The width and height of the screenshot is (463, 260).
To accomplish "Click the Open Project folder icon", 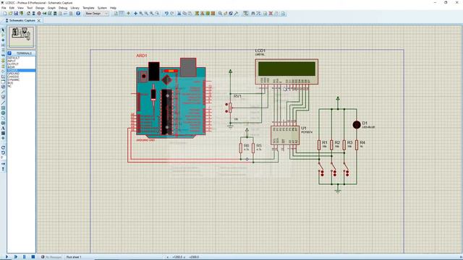I will (x=11, y=13).
